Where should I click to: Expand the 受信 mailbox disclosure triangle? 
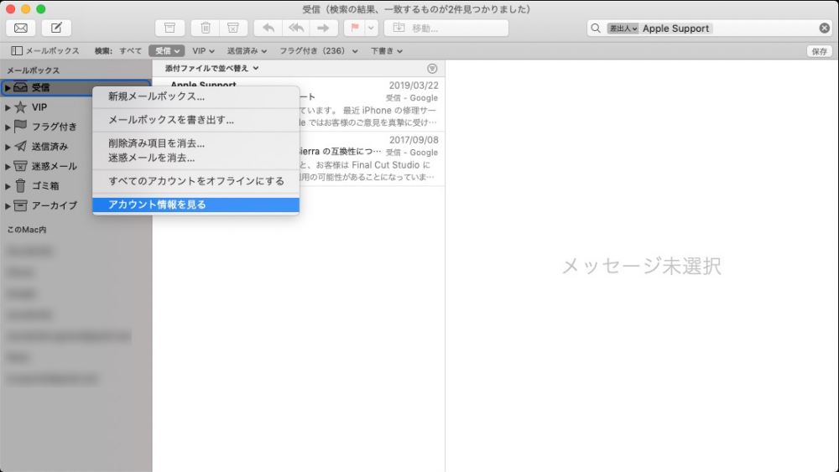[8, 88]
